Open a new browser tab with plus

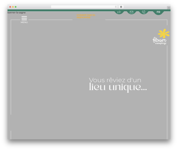tap(169, 8)
